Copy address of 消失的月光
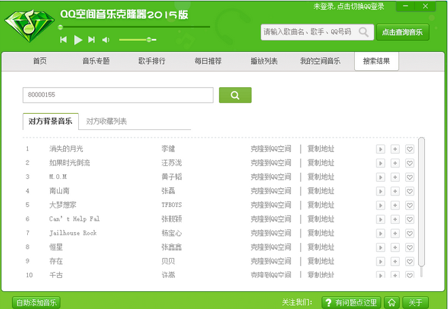Viewport: 448px width, 309px height. click(321, 149)
